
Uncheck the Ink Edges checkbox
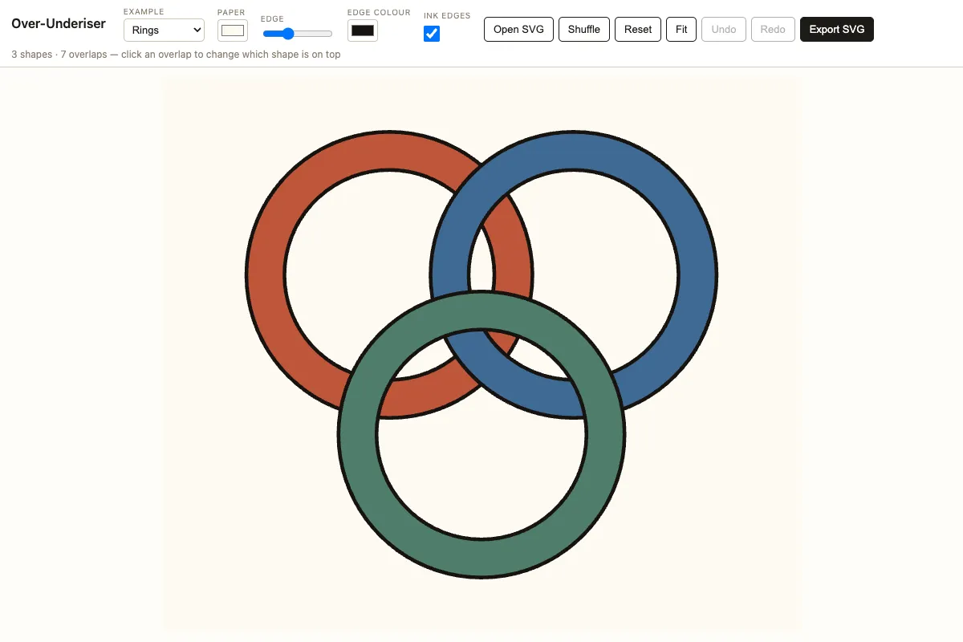click(x=432, y=34)
